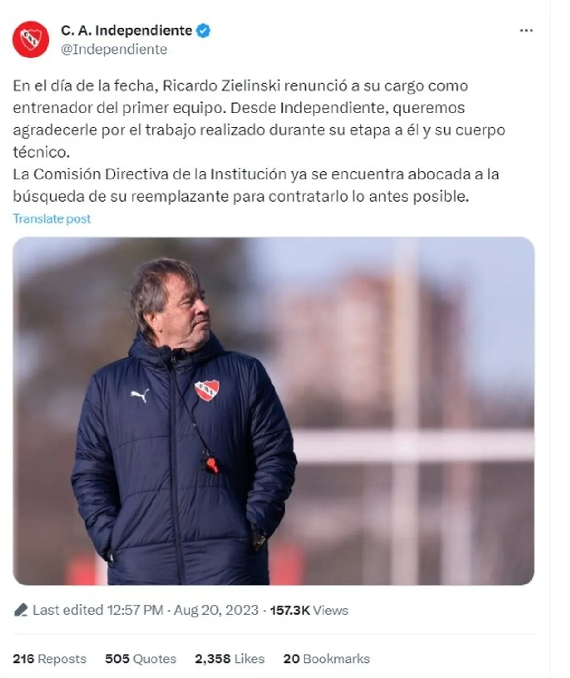This screenshot has width=570, height=678.
Task: Open the Independiente profile avatar
Action: [x=31, y=39]
